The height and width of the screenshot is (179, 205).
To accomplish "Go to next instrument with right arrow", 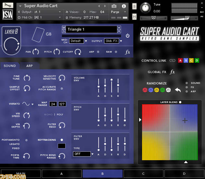I will [x=105, y=6].
